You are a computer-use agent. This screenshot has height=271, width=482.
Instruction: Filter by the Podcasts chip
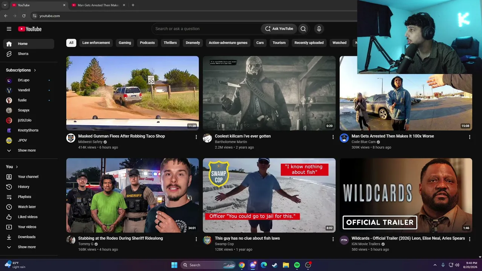tap(147, 43)
